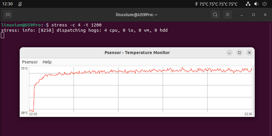Image resolution: width=272 pixels, height=136 pixels.
Task: Click the 'dispatching hogs' output line
Action: 85,30
